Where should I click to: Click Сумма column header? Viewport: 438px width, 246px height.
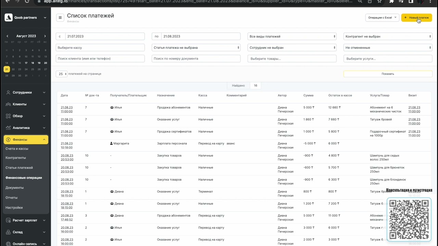308,95
